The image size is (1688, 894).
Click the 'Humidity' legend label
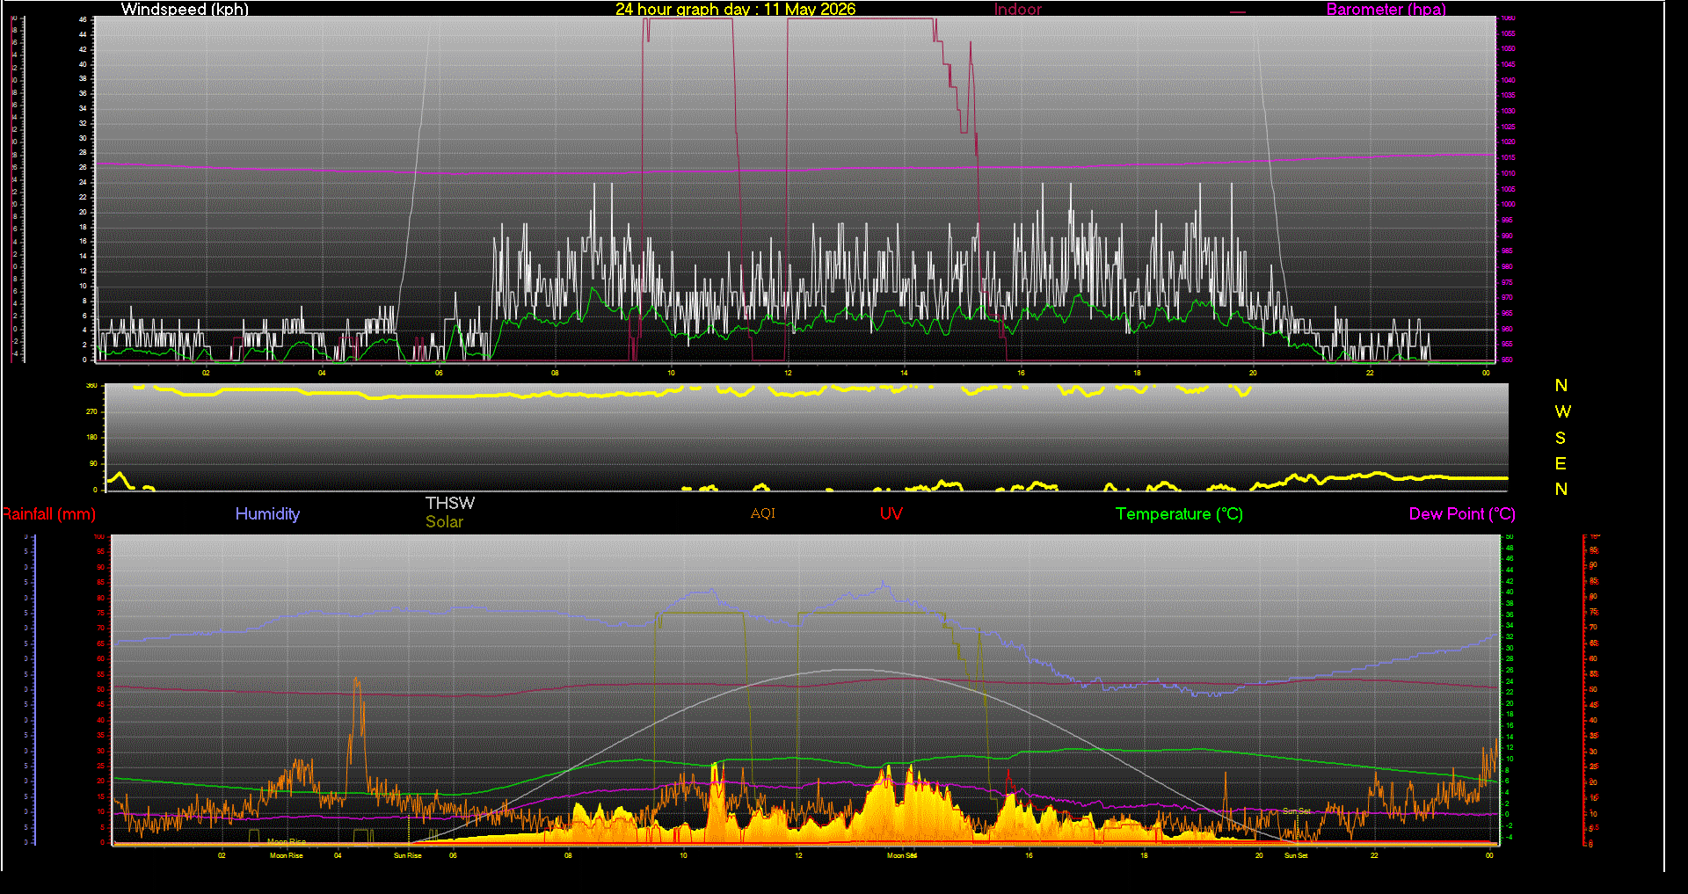pos(267,514)
